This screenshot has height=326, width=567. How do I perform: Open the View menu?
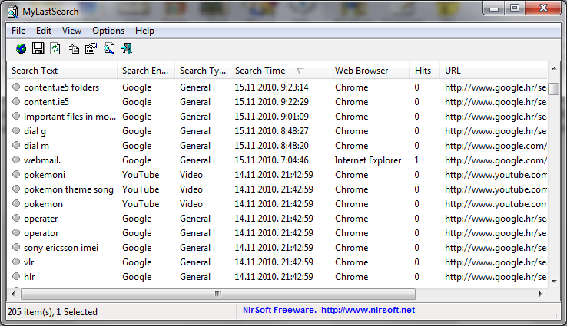point(71,31)
